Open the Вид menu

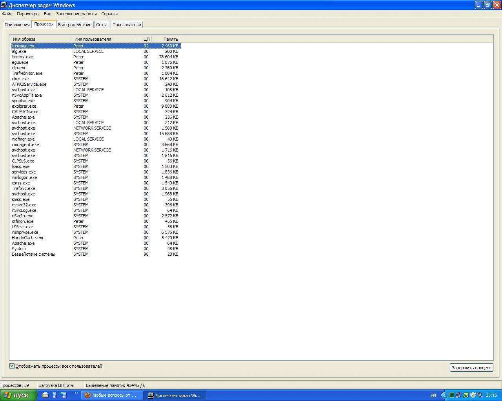47,14
